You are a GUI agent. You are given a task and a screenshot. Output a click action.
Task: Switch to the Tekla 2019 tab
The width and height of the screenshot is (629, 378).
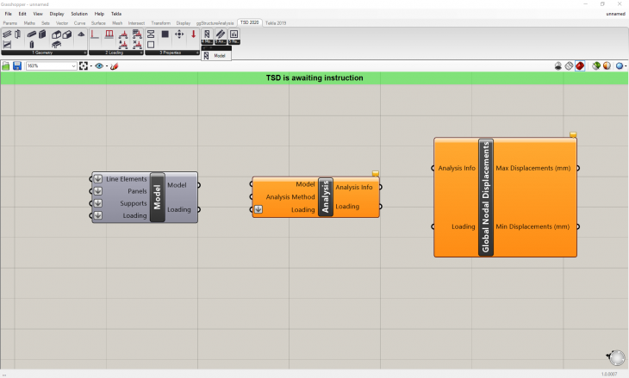coord(276,23)
